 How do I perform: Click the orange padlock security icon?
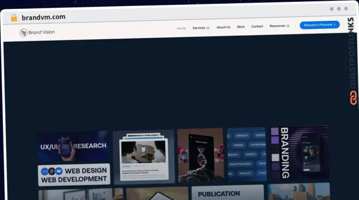coord(14,18)
